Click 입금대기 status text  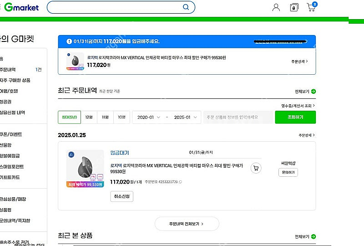pyautogui.click(x=120, y=153)
